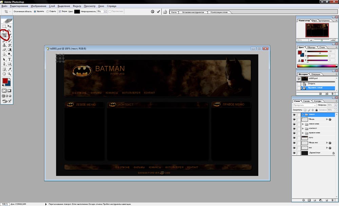Screen dimensions: 339x206
Task: Select the Type tool
Action: 9,59
